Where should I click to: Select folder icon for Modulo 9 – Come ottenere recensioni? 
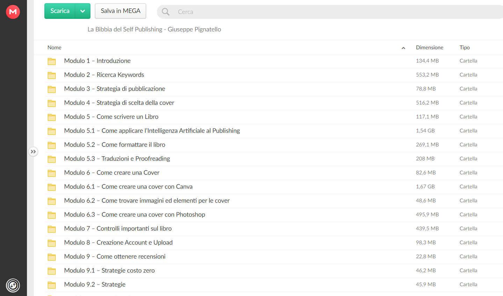point(52,257)
